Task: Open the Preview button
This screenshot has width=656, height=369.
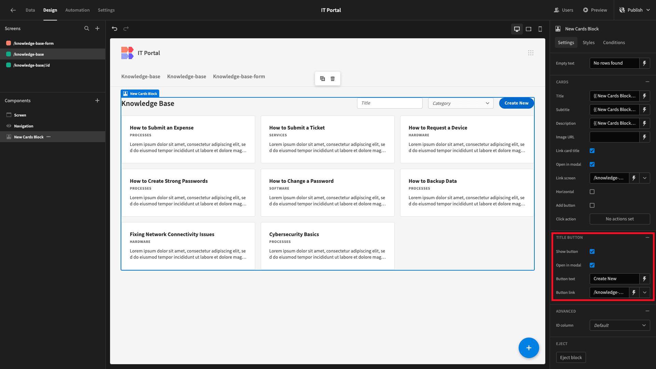Action: [x=595, y=10]
